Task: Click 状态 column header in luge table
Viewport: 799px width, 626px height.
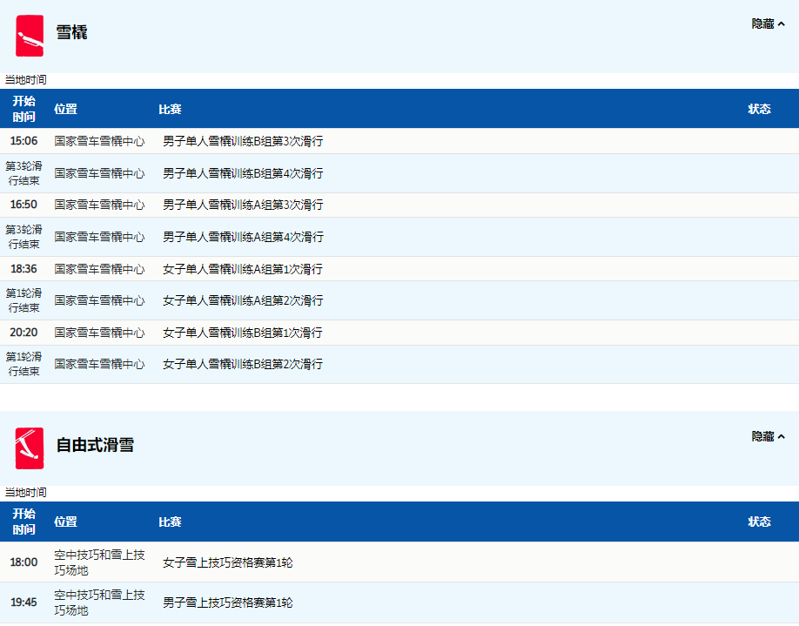Action: tap(759, 109)
